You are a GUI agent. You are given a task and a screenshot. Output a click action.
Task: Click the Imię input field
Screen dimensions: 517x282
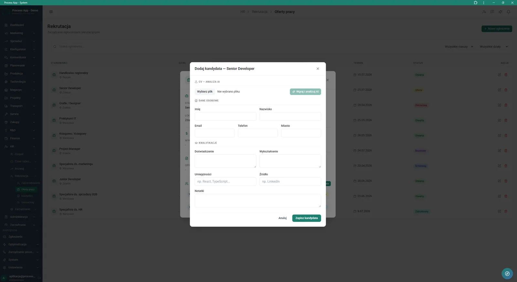(x=225, y=116)
